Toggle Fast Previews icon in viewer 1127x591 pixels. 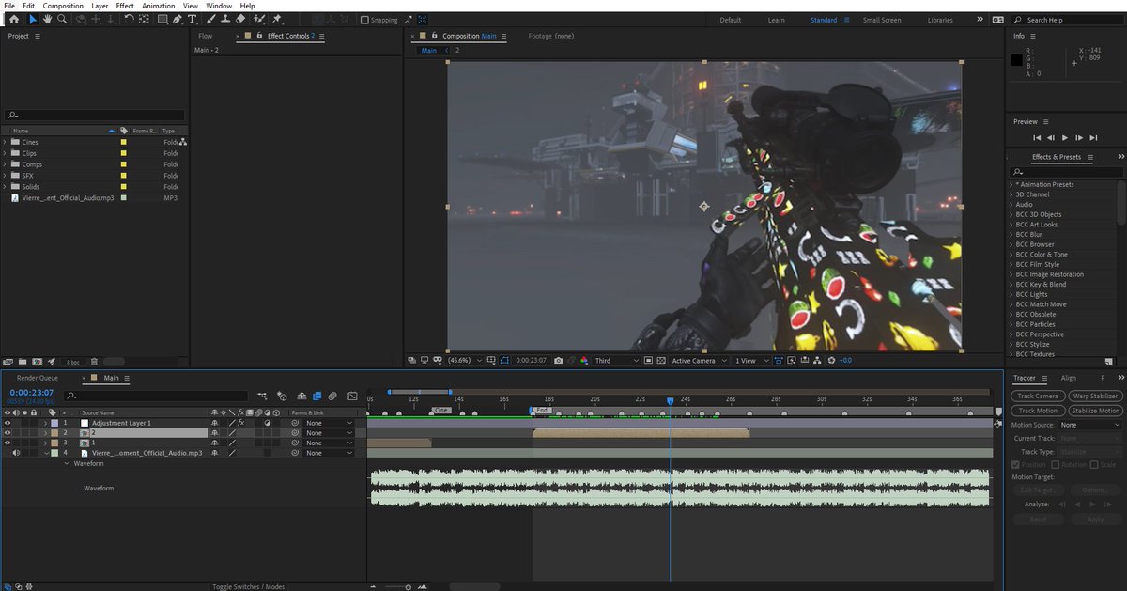792,360
